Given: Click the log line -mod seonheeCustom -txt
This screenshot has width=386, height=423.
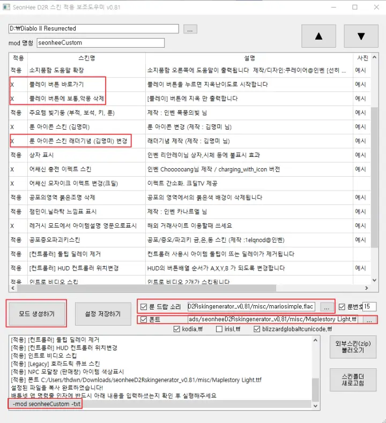Looking at the screenshot, I should tap(47, 404).
